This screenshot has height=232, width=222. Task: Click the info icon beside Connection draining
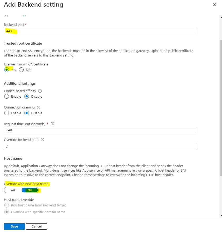click(38, 107)
